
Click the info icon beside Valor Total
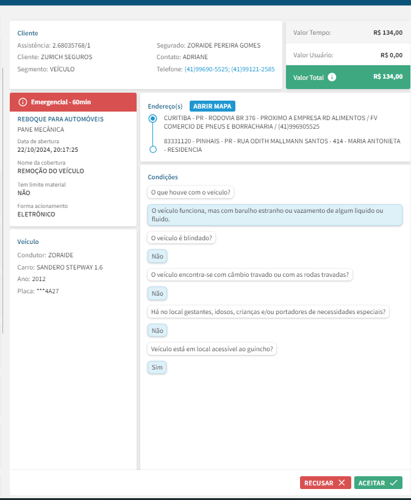pos(332,77)
